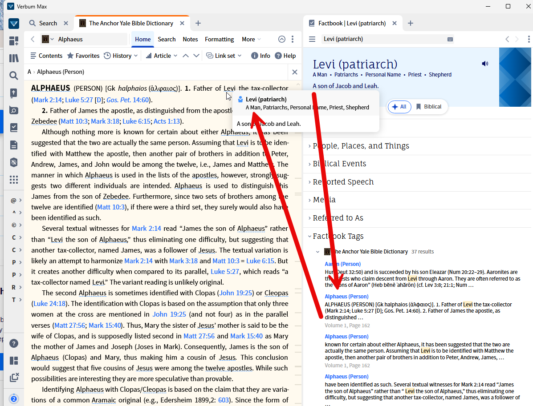Collapse the Factbook Tags section
The height and width of the screenshot is (406, 533).
coord(338,236)
